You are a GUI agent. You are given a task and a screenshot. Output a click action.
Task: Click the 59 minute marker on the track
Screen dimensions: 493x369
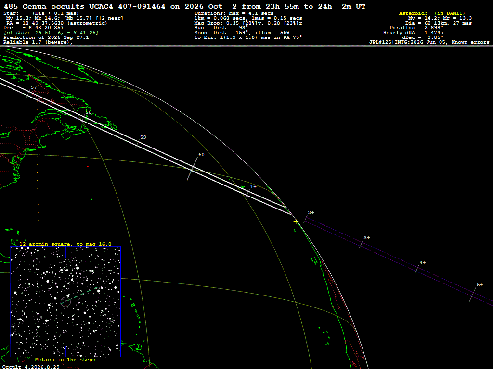[143, 137]
